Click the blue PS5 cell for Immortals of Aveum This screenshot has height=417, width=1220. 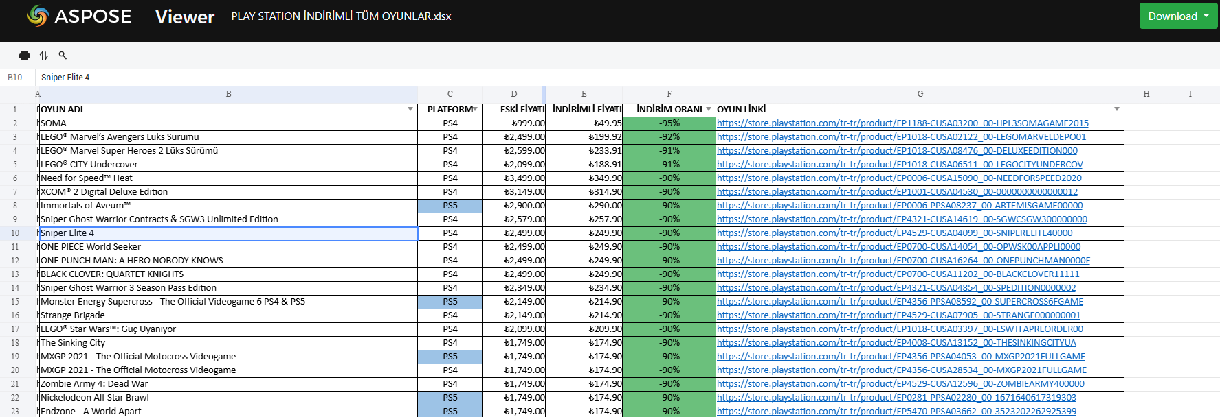point(450,206)
